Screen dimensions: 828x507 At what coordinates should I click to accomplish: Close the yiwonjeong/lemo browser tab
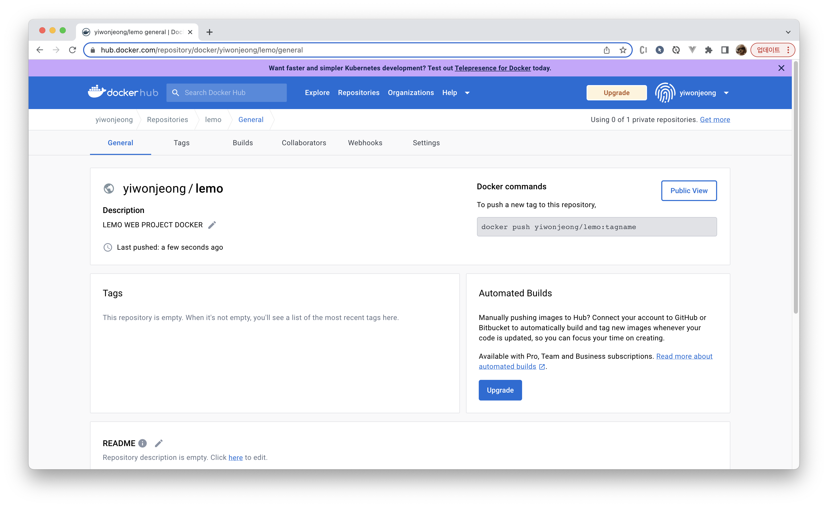(190, 32)
